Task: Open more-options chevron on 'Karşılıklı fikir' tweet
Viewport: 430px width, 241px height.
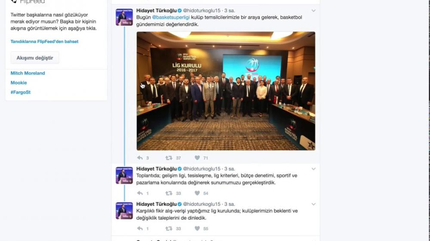Action: [x=313, y=204]
